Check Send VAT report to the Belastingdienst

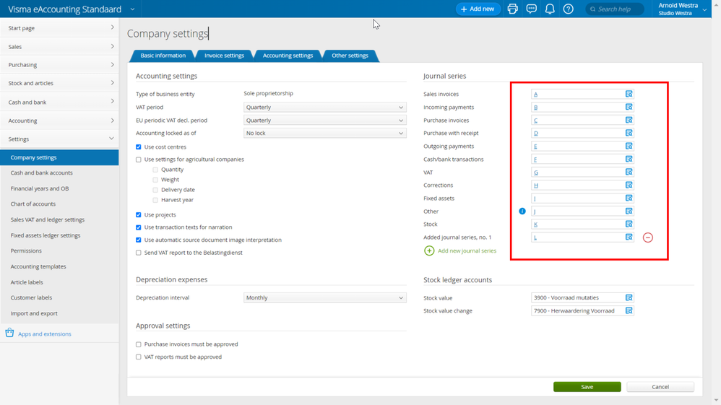139,253
